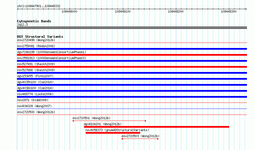Click the blue bar under nsv469774
255x150 pixels.
132,97
